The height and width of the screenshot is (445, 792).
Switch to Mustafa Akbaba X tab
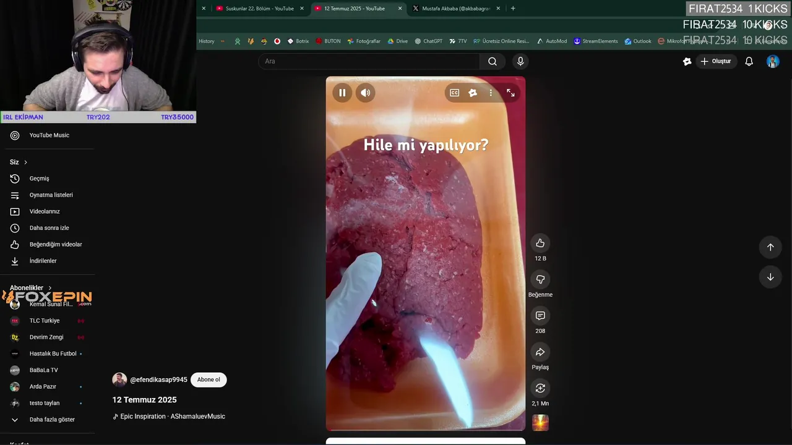click(x=455, y=9)
